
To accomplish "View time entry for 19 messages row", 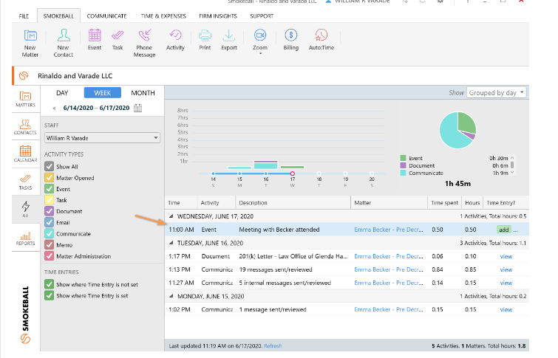I will point(506,270).
